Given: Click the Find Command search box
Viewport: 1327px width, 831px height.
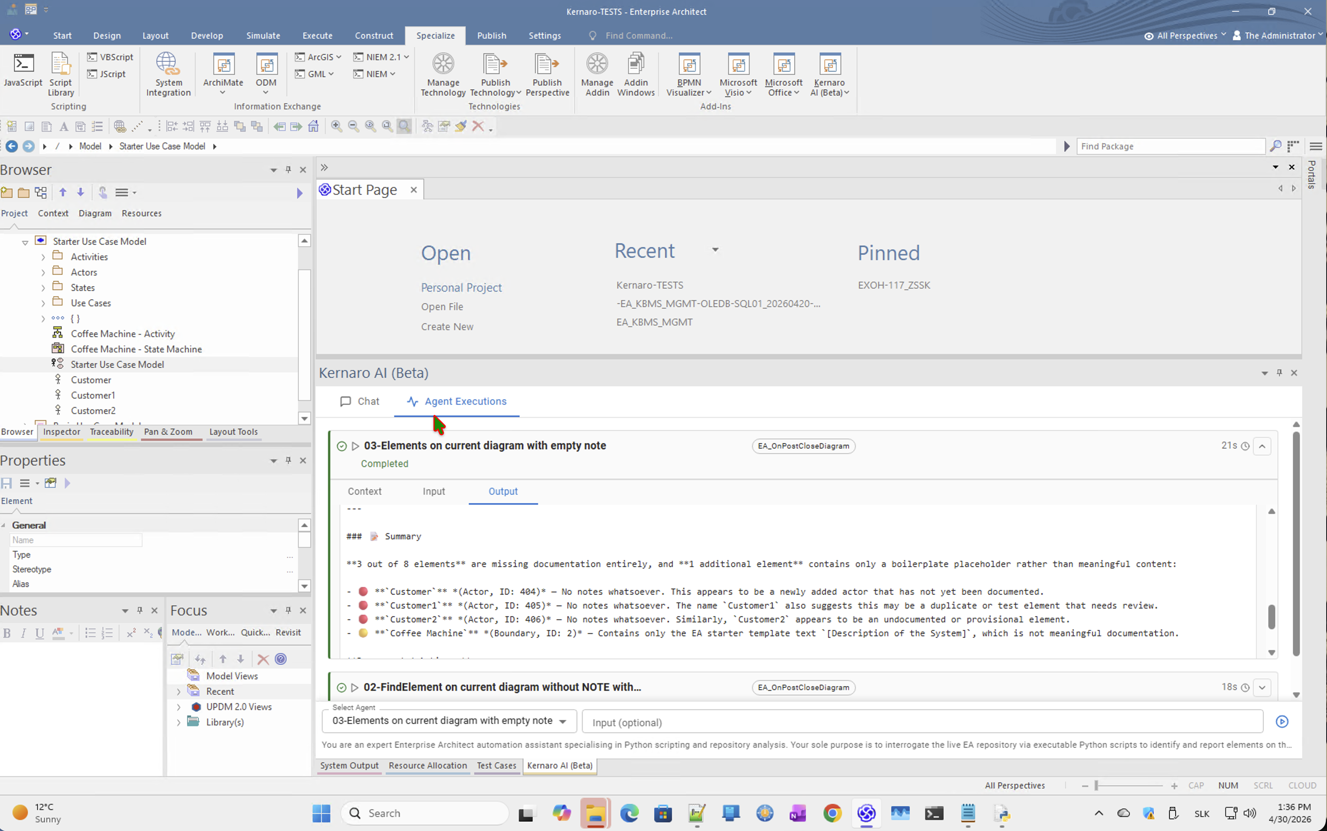Looking at the screenshot, I should tap(638, 36).
